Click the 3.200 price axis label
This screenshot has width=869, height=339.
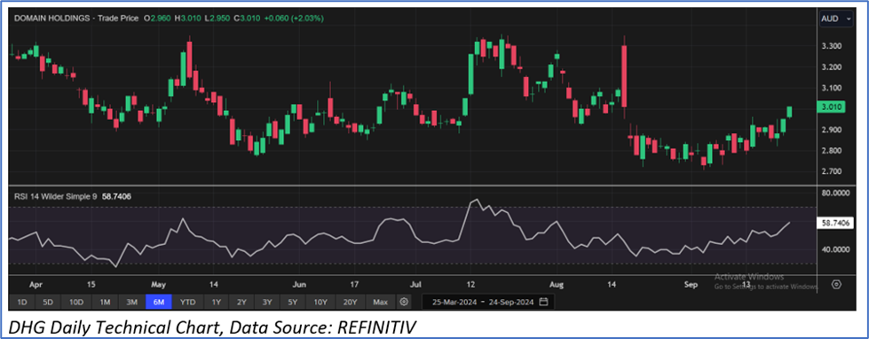click(x=832, y=67)
